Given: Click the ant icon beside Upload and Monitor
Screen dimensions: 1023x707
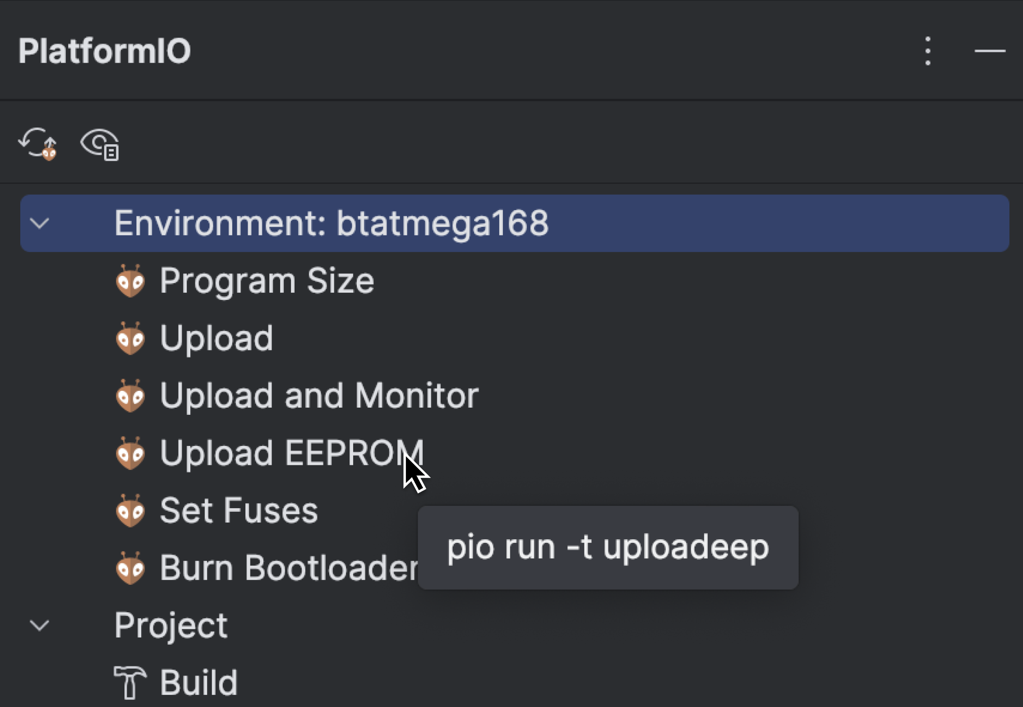Looking at the screenshot, I should coord(130,396).
